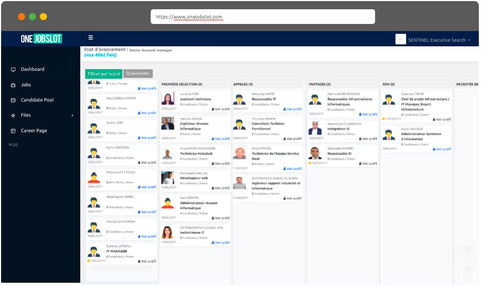Open the photo on the technicienne IT card

pyautogui.click(x=168, y=233)
